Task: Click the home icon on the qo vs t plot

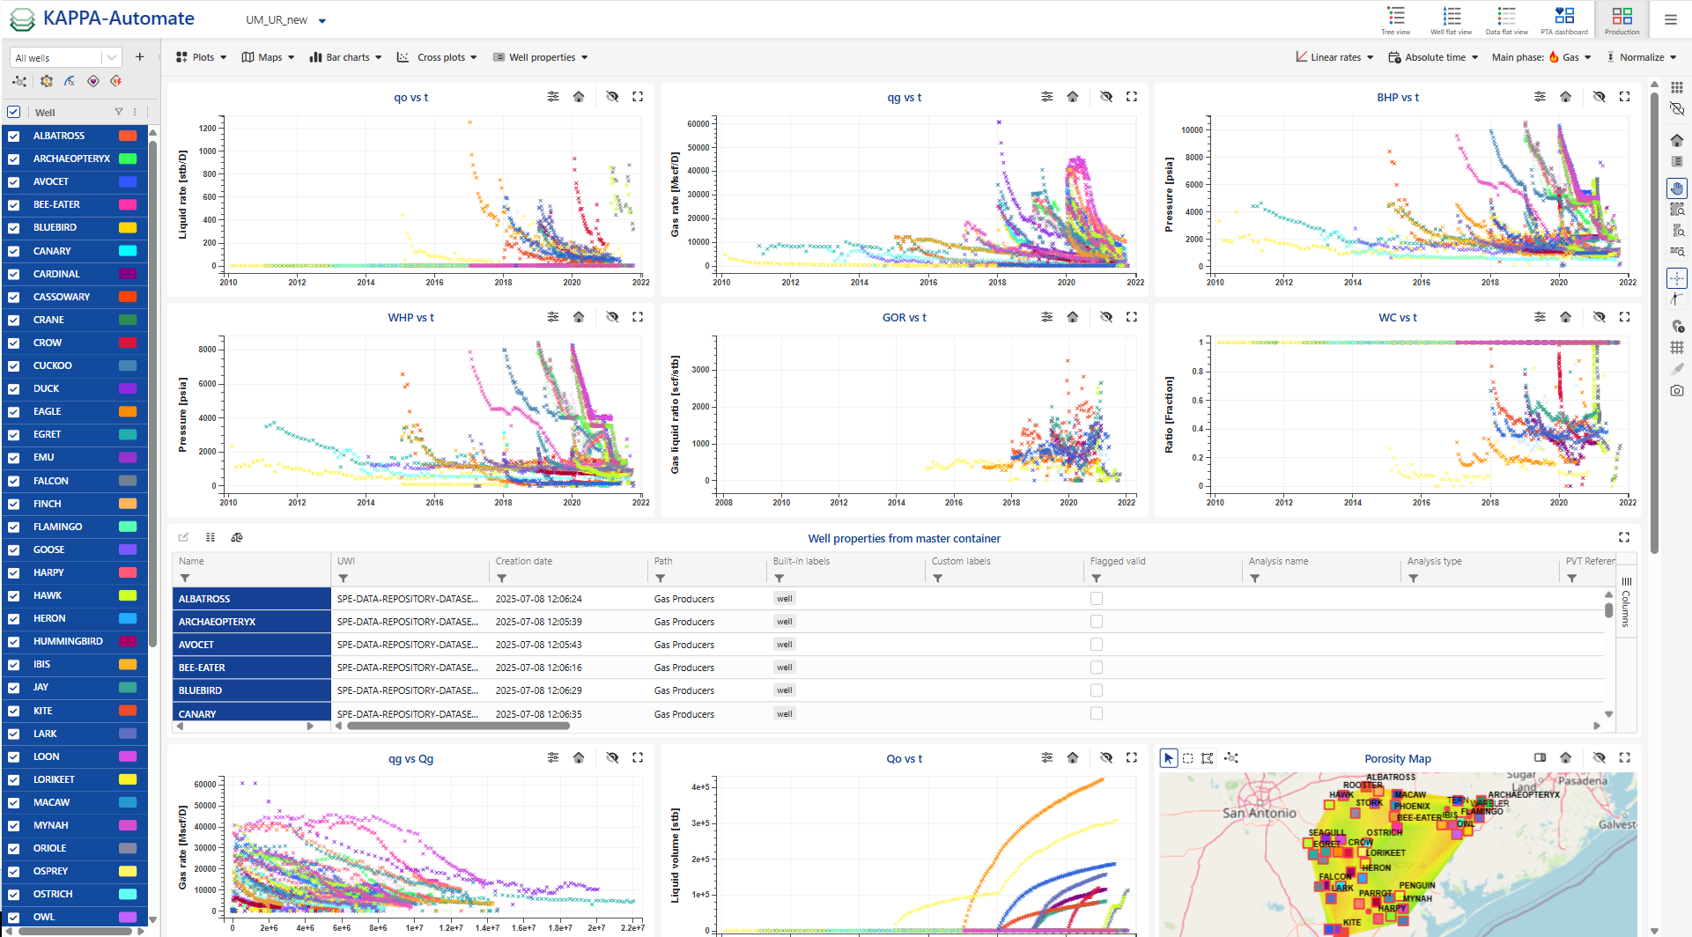Action: [x=579, y=97]
